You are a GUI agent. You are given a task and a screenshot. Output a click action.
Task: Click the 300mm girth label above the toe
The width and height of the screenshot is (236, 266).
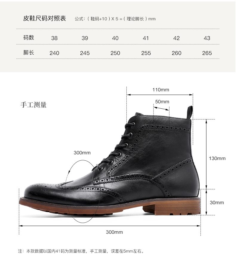(82, 153)
